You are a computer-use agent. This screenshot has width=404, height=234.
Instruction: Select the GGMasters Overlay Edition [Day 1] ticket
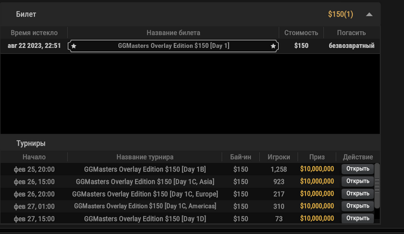pos(173,46)
